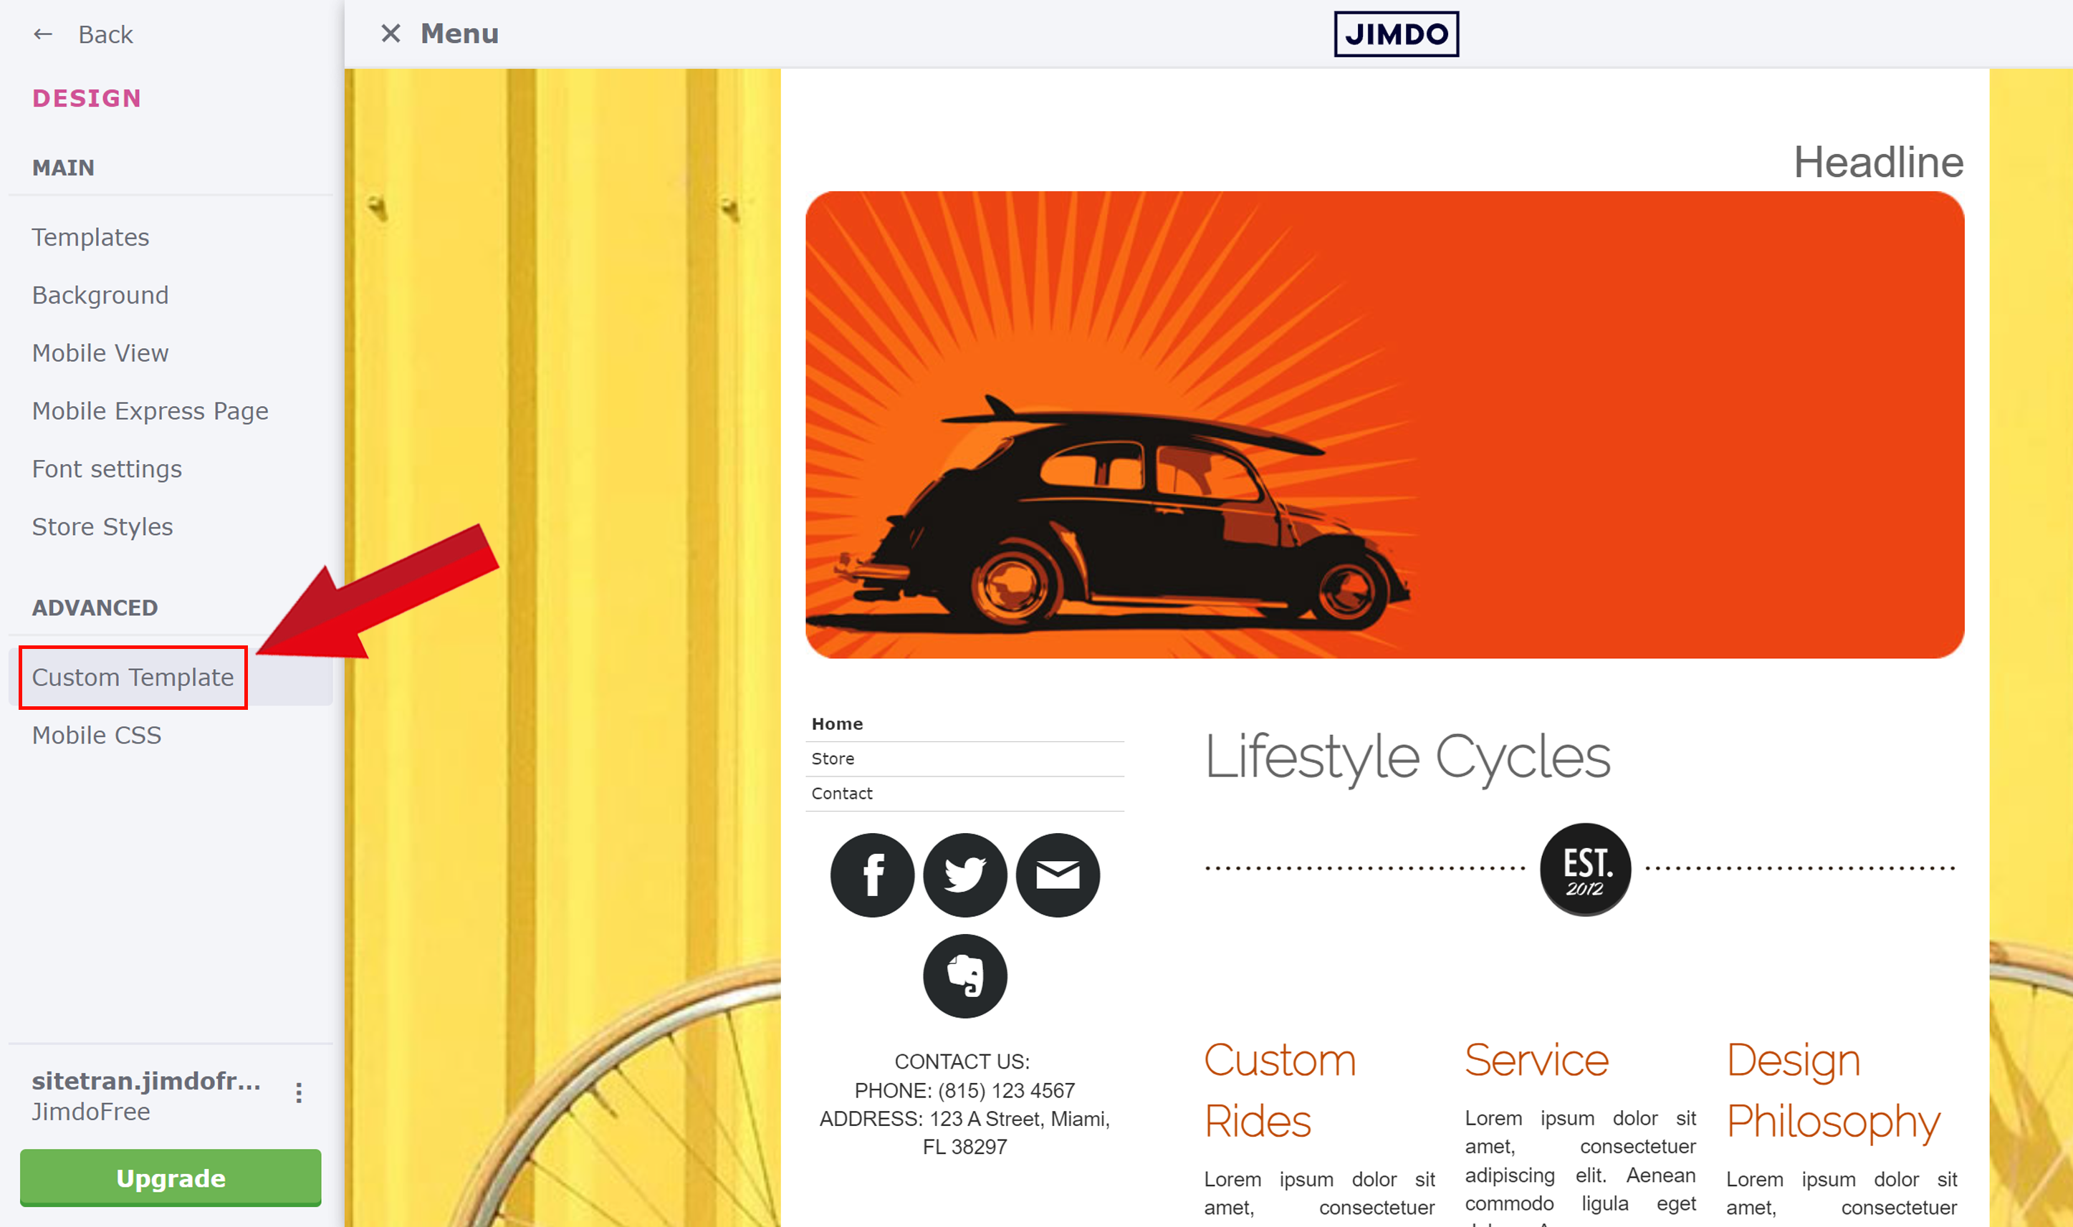Toggle the Mobile View setting
This screenshot has width=2073, height=1227.
[100, 352]
